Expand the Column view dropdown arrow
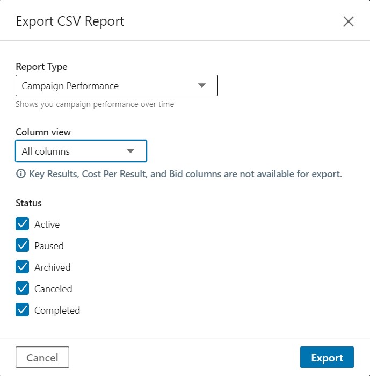The width and height of the screenshot is (370, 376). pyautogui.click(x=130, y=151)
